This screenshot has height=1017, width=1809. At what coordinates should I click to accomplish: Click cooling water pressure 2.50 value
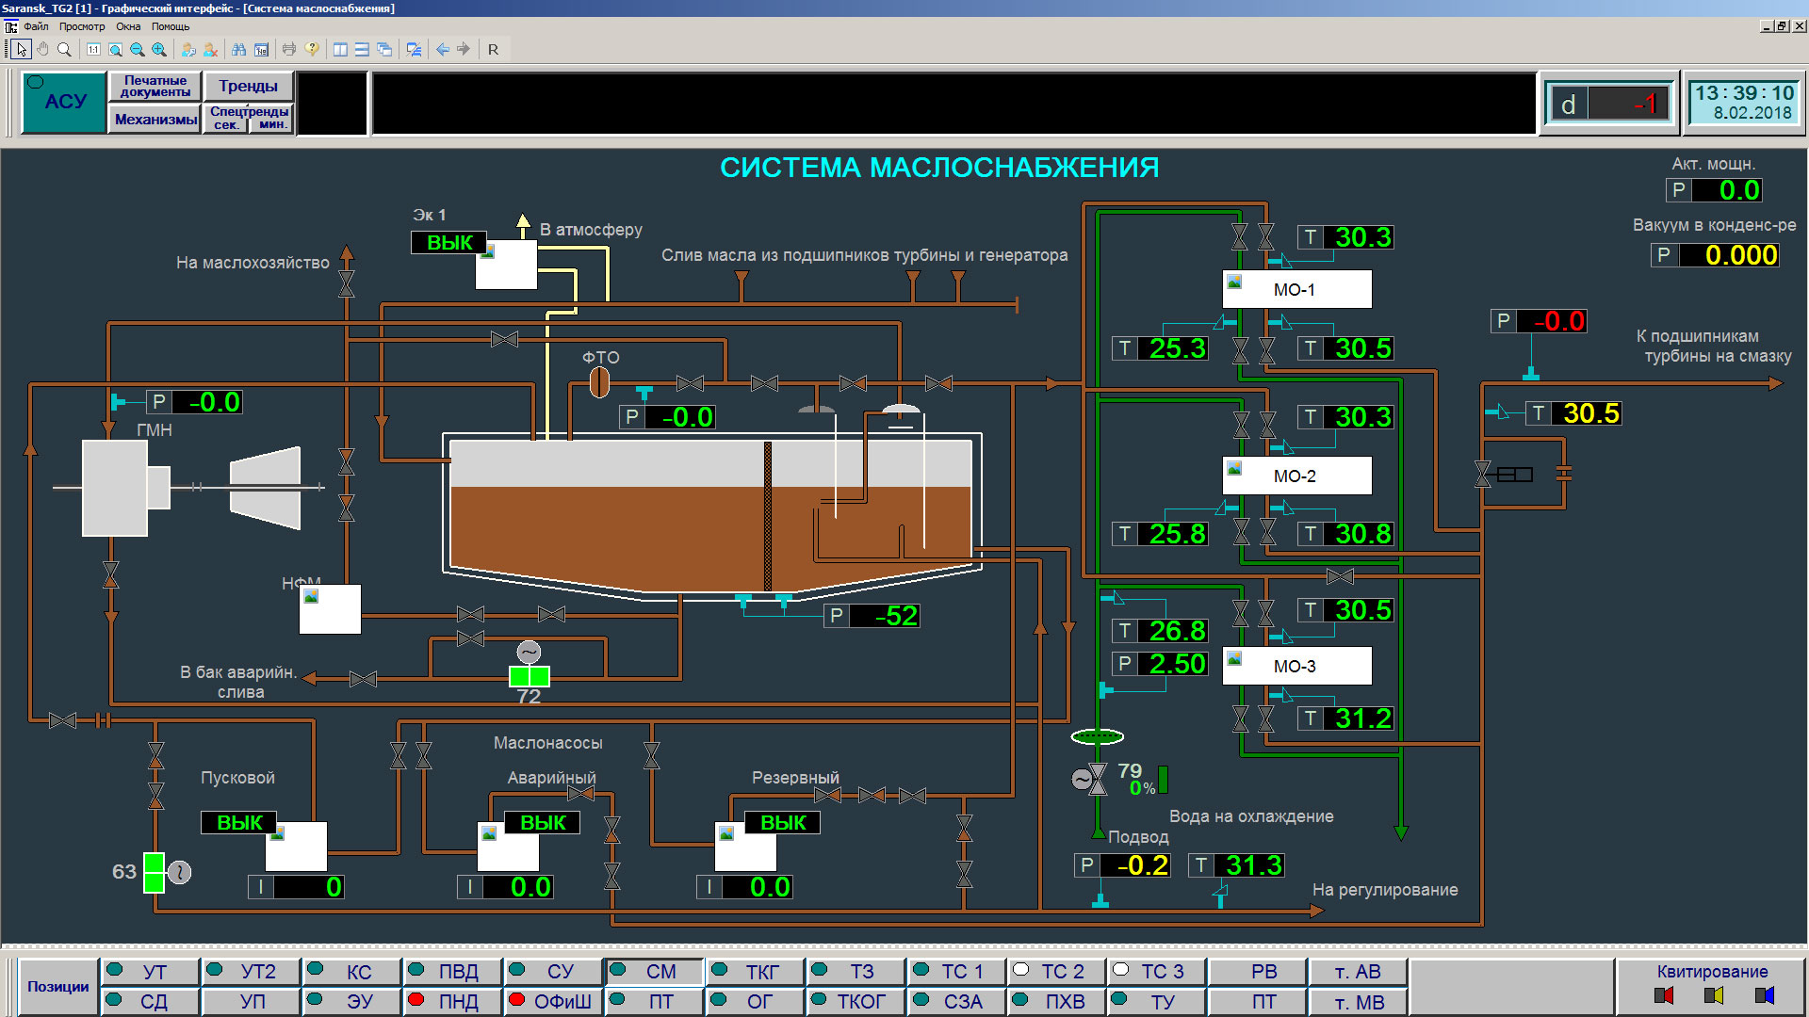click(x=1172, y=664)
